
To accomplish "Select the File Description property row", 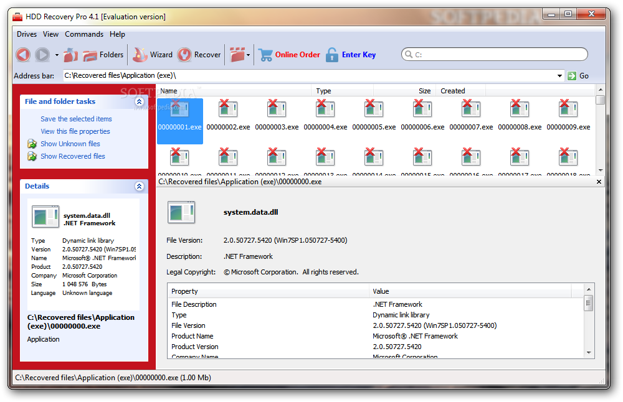I will click(x=376, y=304).
